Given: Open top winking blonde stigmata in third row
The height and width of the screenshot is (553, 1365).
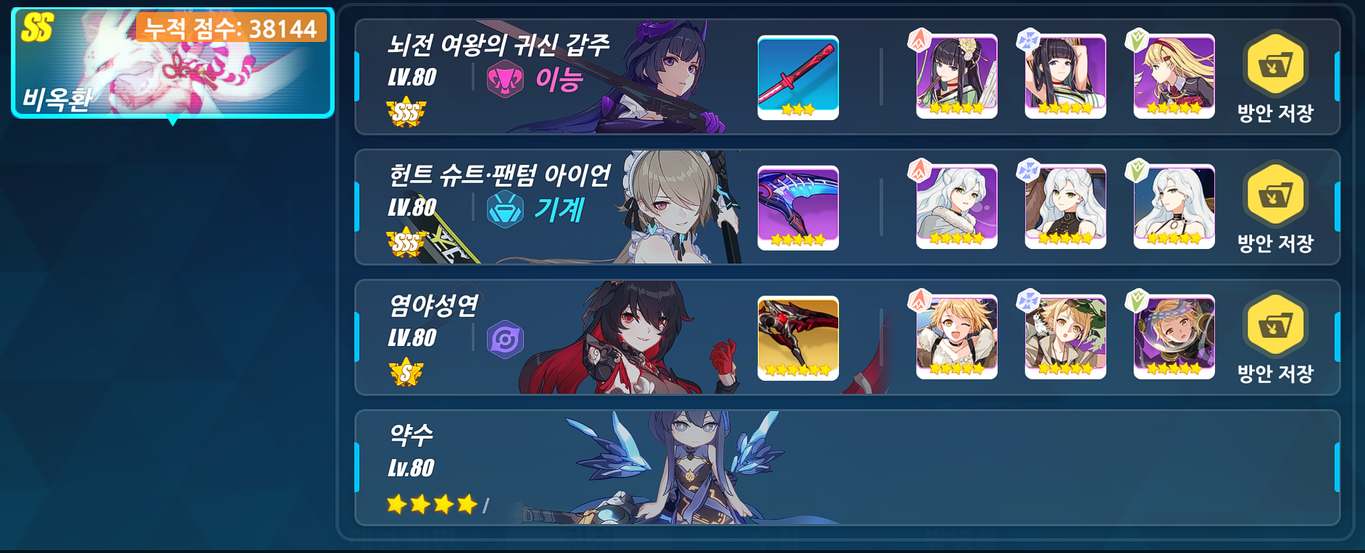Looking at the screenshot, I should click(x=956, y=337).
